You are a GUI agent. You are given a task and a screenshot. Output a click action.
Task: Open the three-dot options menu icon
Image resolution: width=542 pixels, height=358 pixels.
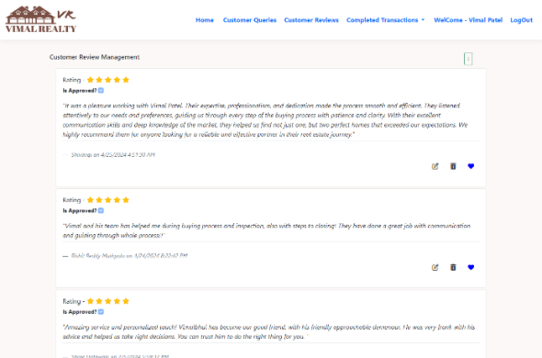tap(468, 59)
